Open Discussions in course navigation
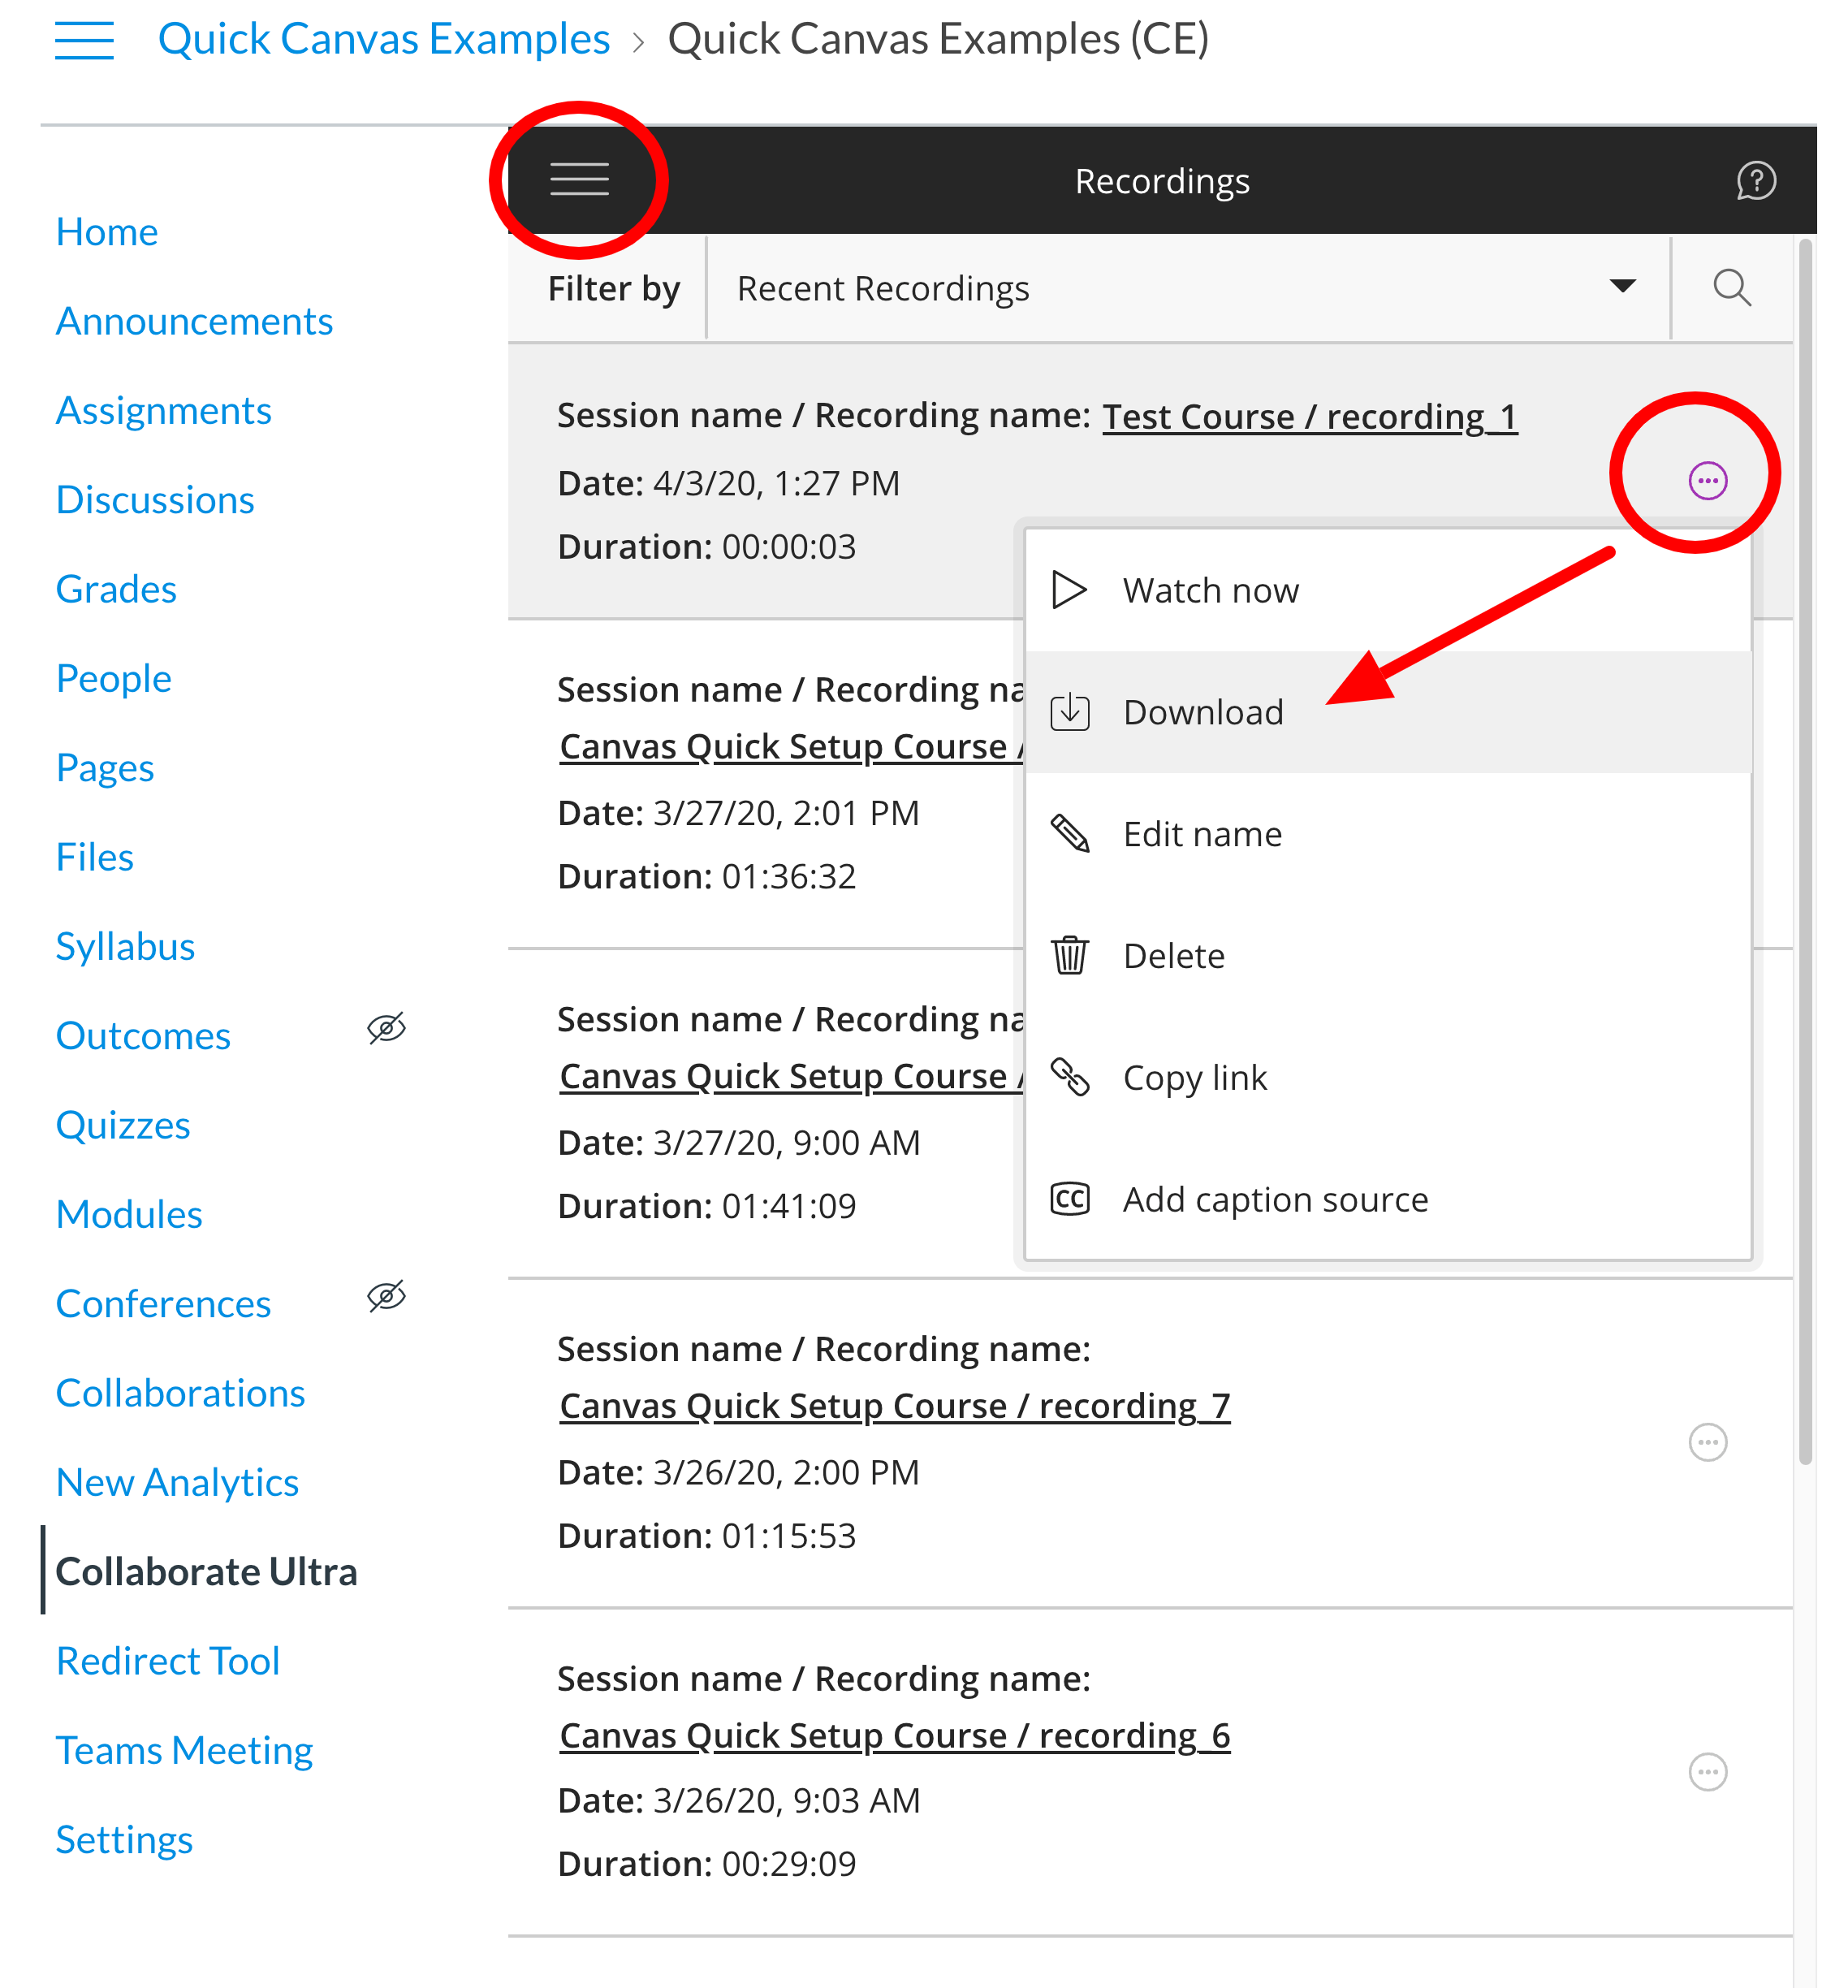 point(155,499)
